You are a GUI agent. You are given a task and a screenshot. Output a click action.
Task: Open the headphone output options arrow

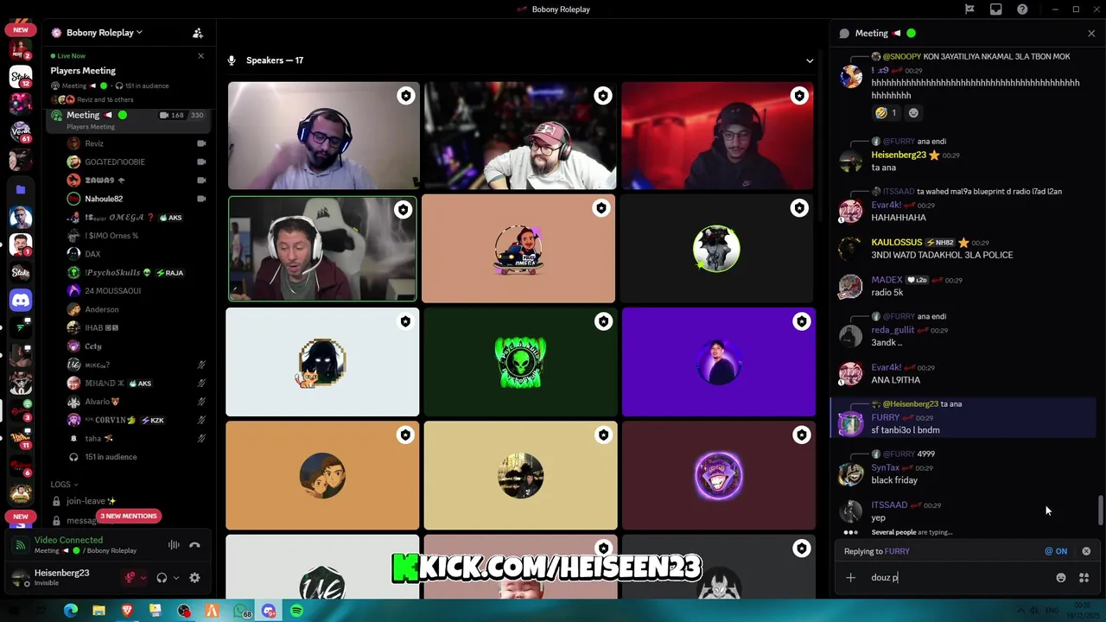tap(176, 578)
